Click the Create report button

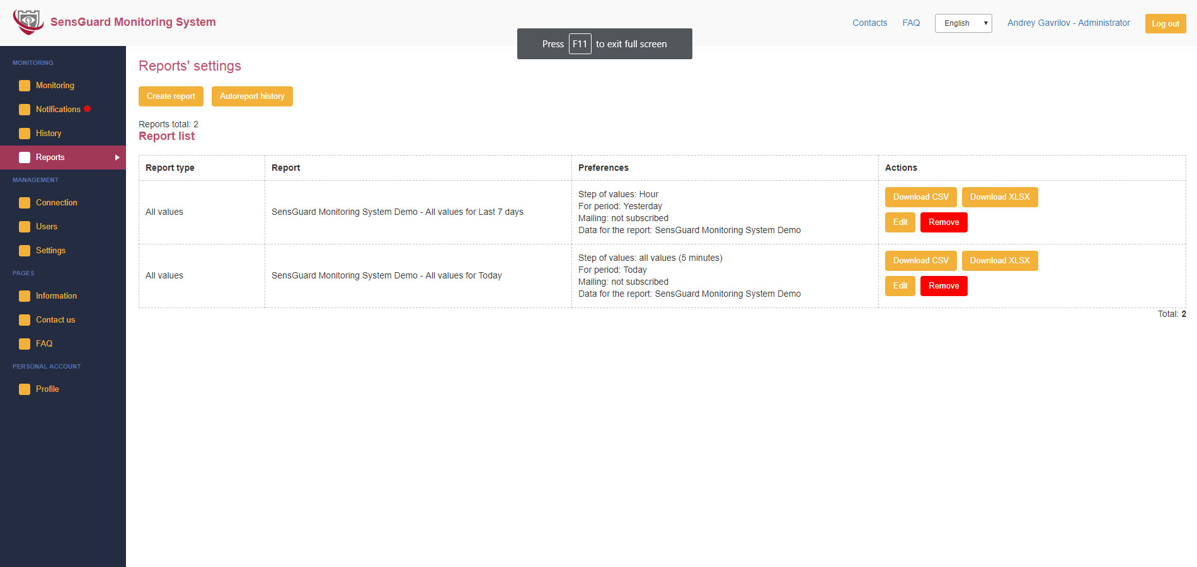coord(171,96)
